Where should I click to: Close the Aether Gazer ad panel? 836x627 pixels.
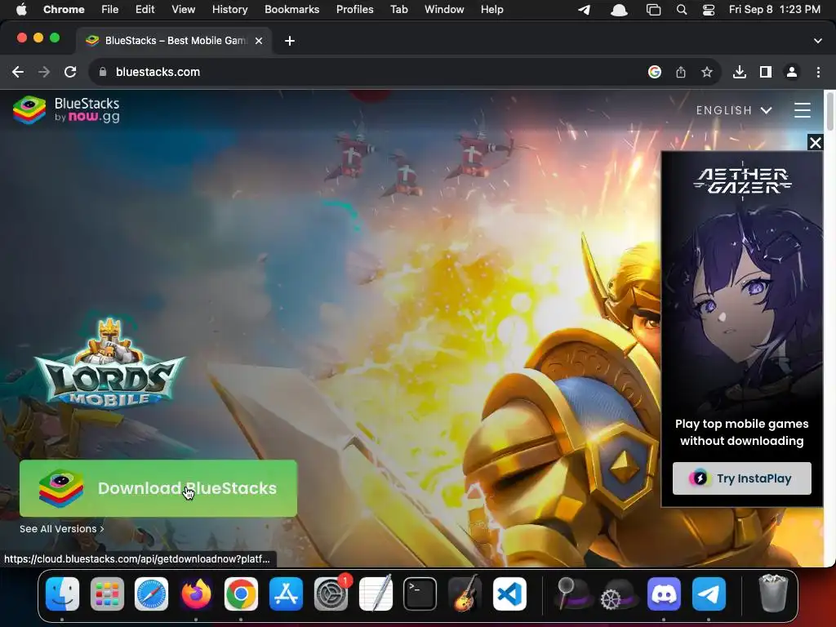pyautogui.click(x=816, y=142)
